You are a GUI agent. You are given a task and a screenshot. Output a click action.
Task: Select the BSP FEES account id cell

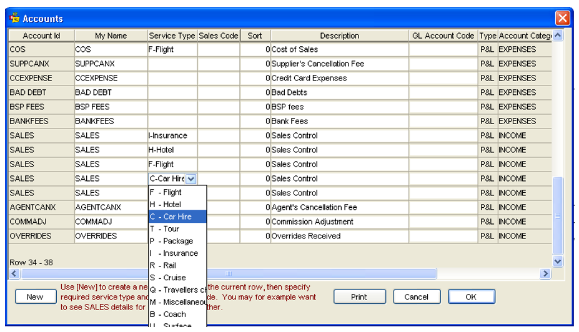(41, 107)
